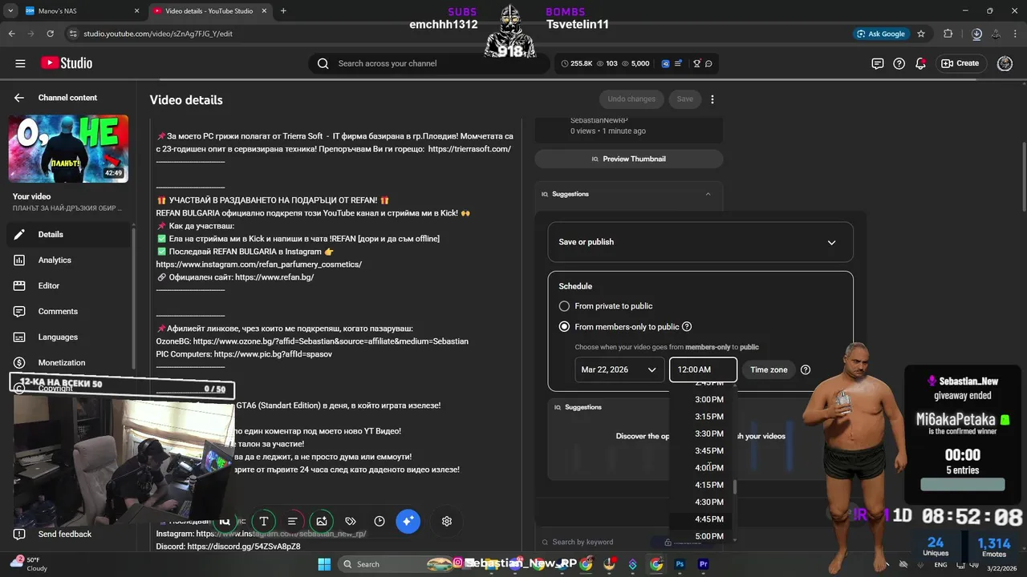Click the help icon next to Time zone

[x=806, y=369]
